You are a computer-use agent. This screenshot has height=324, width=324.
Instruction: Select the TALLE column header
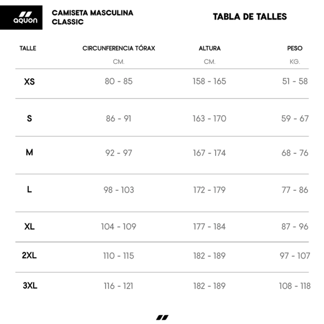tap(28, 48)
